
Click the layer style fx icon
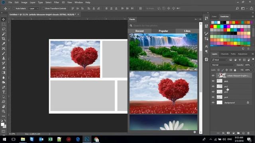223,133
